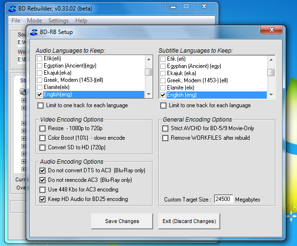Uncheck Do not convert DTS to AC3
Screen dimensions: 297x246
(x=42, y=170)
